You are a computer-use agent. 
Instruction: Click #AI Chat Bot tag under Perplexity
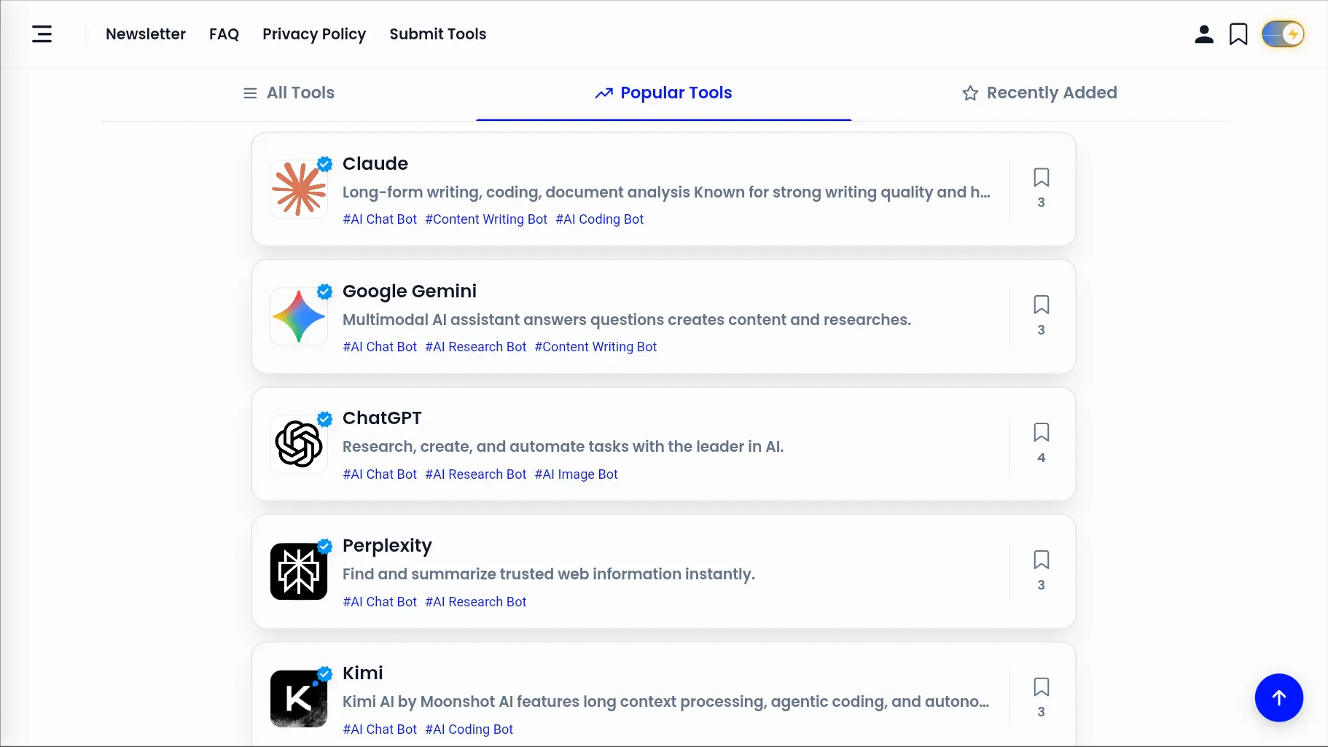pyautogui.click(x=380, y=602)
